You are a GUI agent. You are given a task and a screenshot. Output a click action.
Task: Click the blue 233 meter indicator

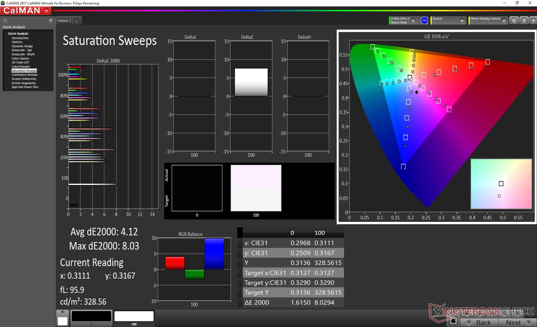(424, 20)
